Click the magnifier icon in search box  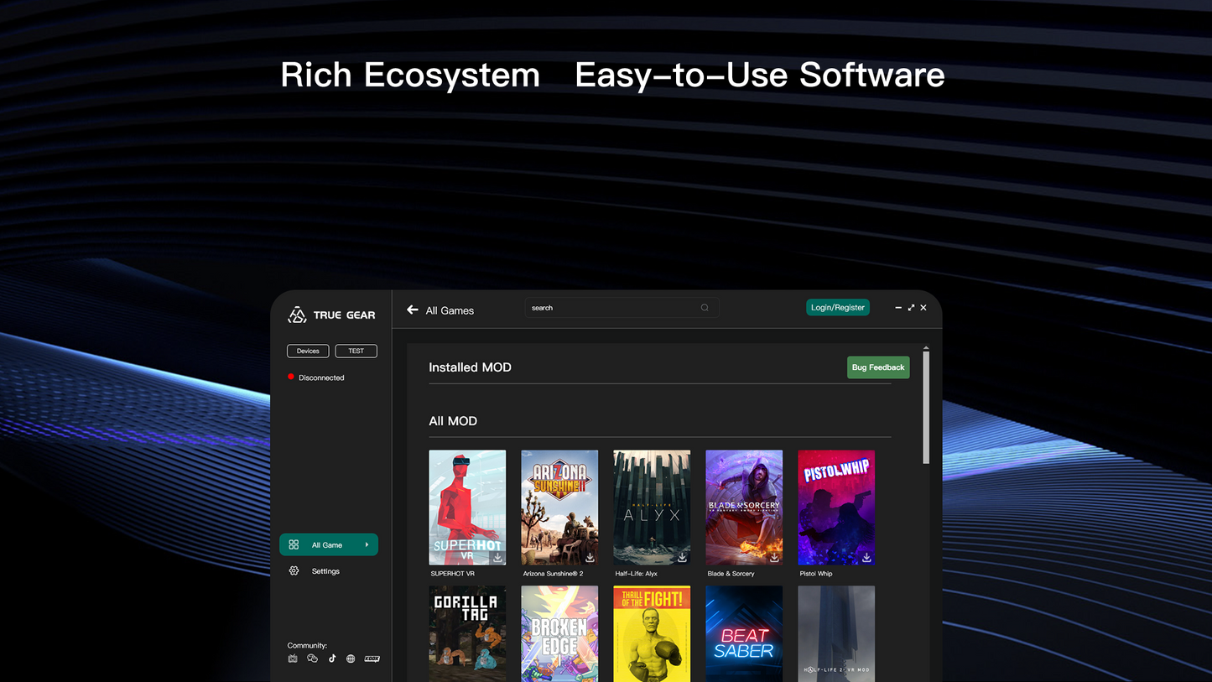[705, 308]
